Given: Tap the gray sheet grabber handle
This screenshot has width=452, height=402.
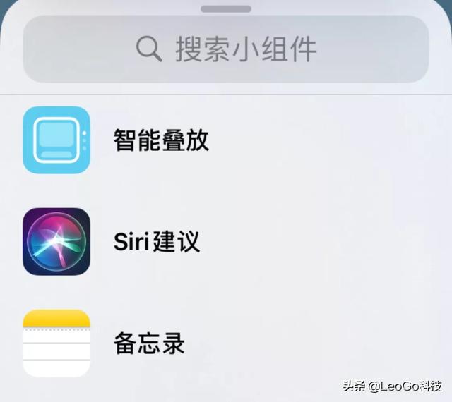Looking at the screenshot, I should click(226, 9).
